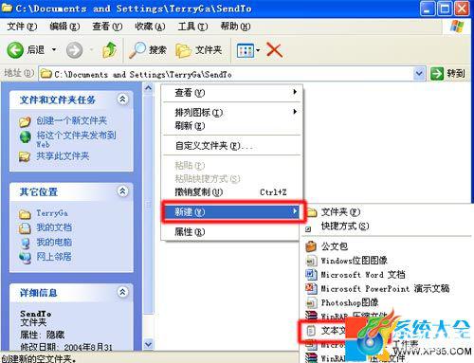The height and width of the screenshot is (363, 474).
Task: Select 自定义文件夹(F)... entry
Action: click(x=231, y=145)
